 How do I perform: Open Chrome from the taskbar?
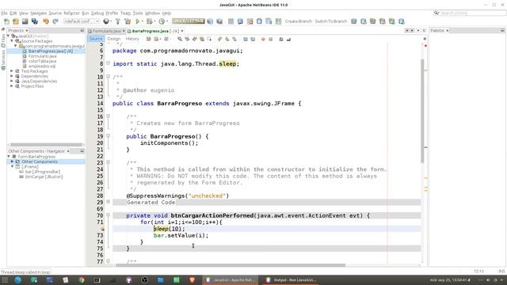[x=81, y=280]
